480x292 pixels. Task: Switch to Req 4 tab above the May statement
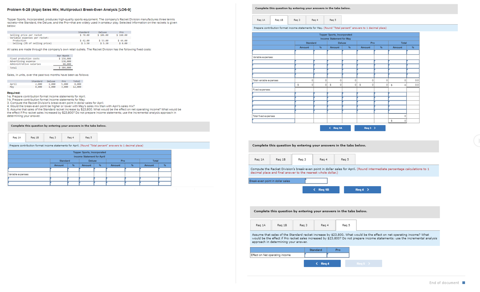pos(315,20)
